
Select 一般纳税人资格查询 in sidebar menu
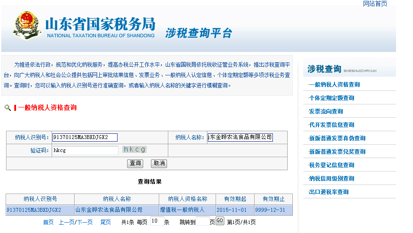click(334, 84)
